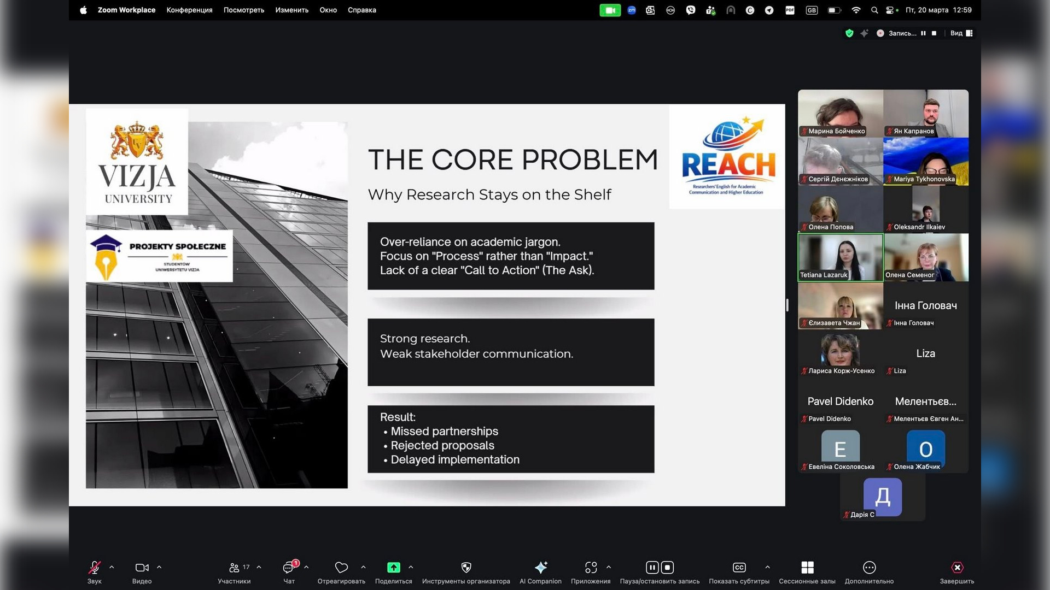Open Инструменты организатора shield icon

click(x=466, y=568)
